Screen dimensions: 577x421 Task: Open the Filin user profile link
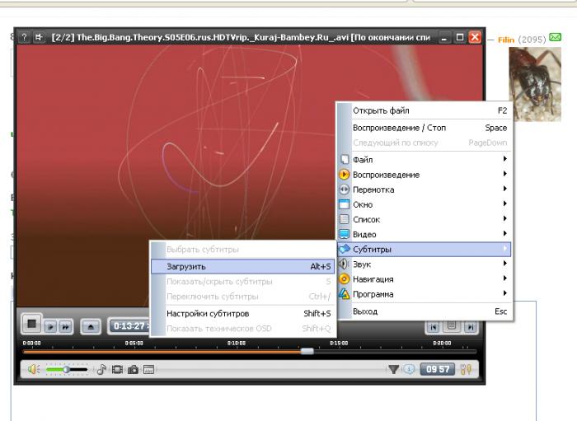coord(506,39)
